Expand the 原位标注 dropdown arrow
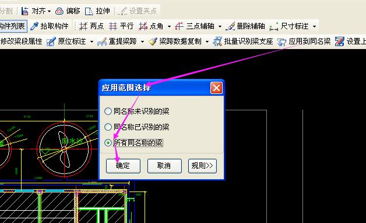 (x=91, y=42)
